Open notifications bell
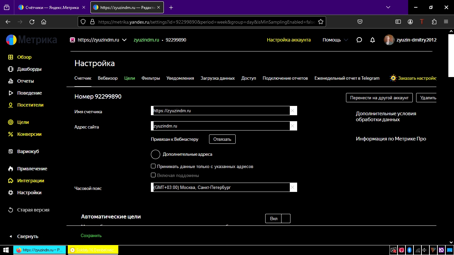This screenshot has width=454, height=255. [x=373, y=40]
